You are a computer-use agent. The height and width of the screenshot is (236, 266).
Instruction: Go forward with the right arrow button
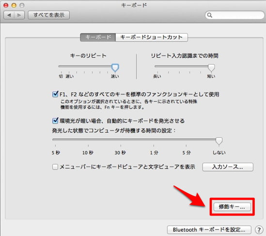click(x=19, y=15)
